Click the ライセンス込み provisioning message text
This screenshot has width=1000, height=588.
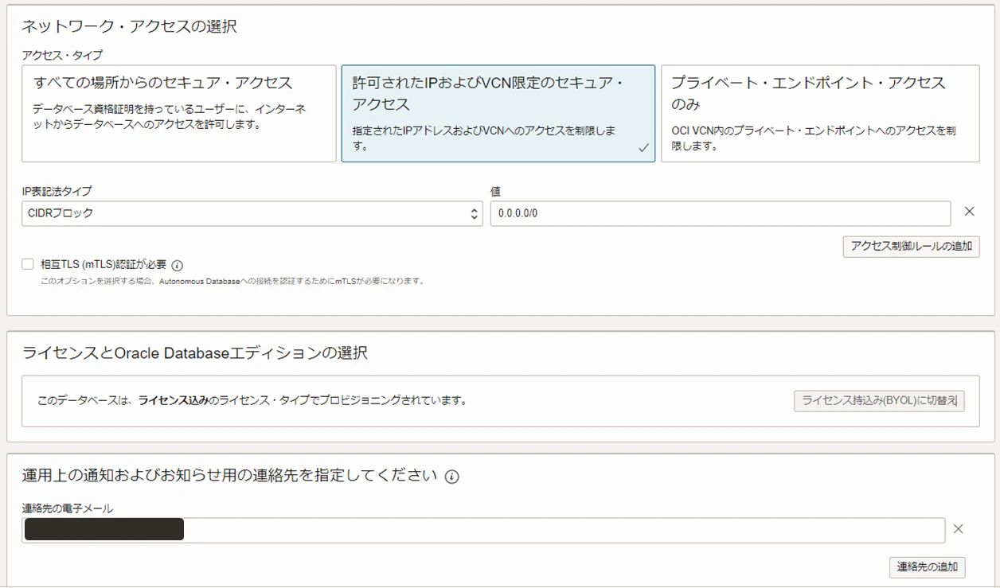(x=252, y=400)
